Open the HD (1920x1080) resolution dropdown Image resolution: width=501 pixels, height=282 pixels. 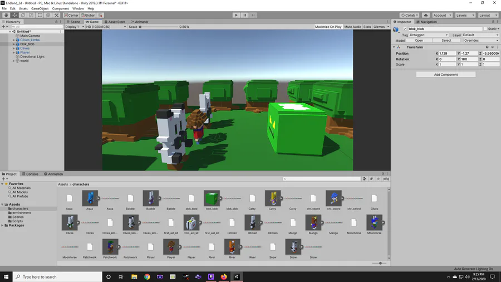[x=106, y=27]
